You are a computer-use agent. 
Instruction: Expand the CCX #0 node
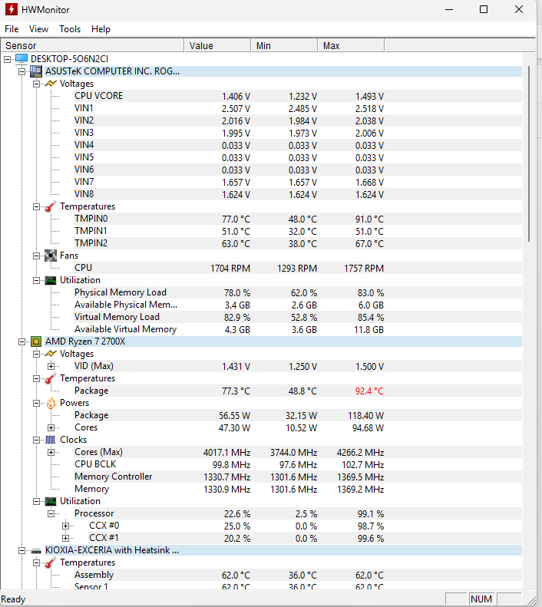point(66,526)
